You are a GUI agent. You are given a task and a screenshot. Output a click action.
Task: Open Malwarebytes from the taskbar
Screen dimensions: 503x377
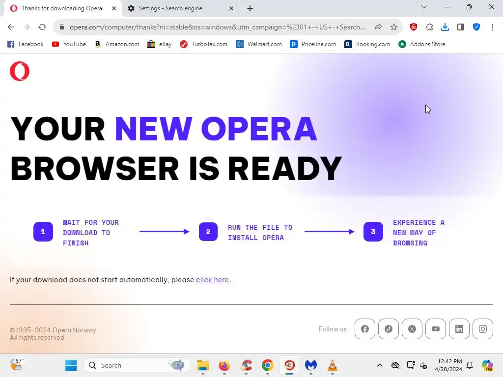click(311, 365)
